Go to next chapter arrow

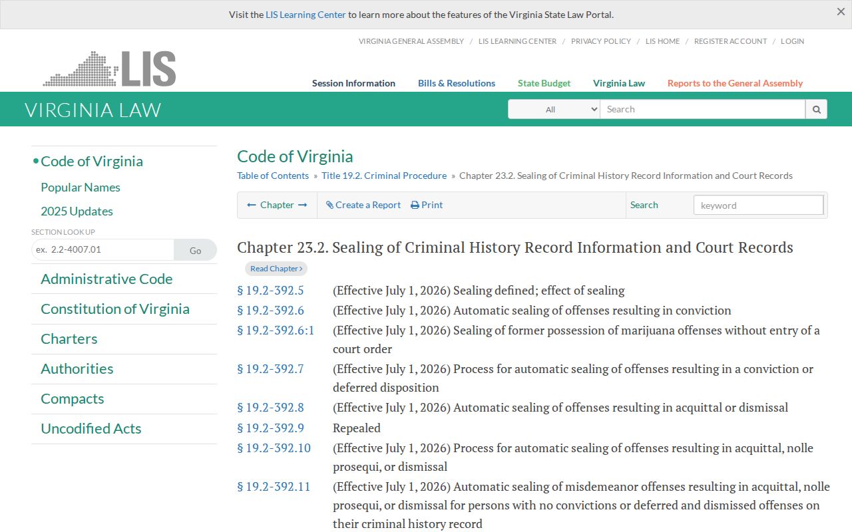[x=302, y=205]
